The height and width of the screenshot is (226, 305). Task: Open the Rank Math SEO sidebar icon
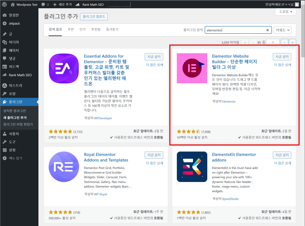pyautogui.click(x=5, y=75)
